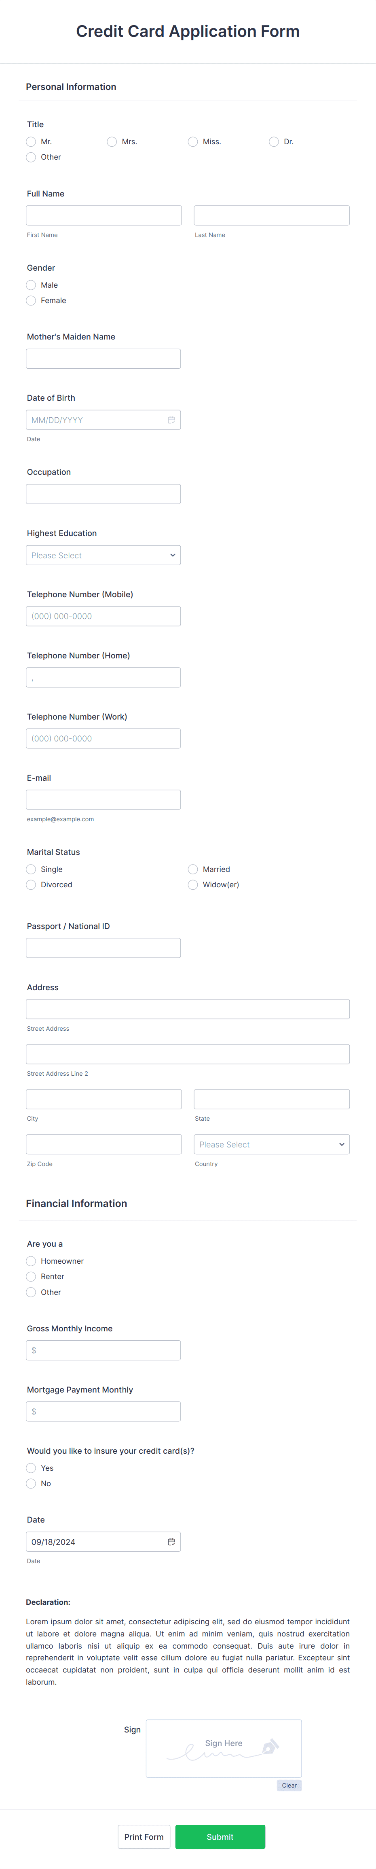Choose Female for Gender
Image resolution: width=376 pixels, height=1869 pixels.
(x=31, y=300)
